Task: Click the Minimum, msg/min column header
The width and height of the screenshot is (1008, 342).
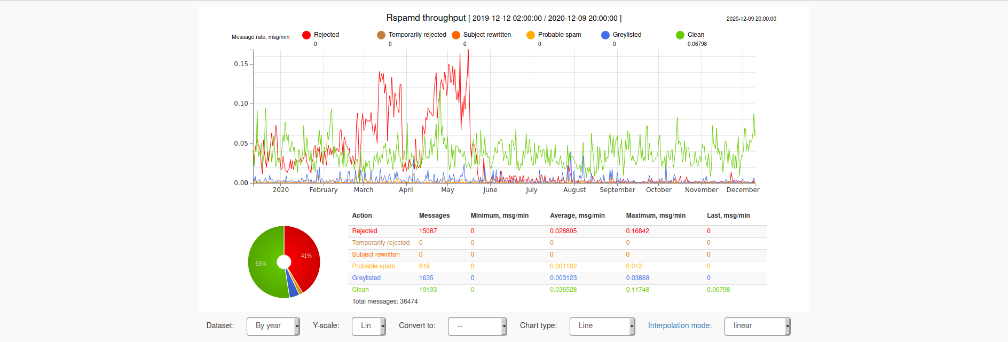Action: click(499, 216)
